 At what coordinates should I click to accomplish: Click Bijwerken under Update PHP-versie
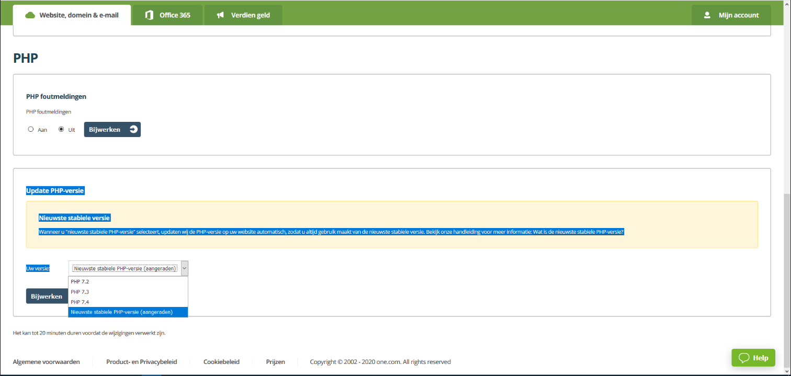[x=47, y=296]
